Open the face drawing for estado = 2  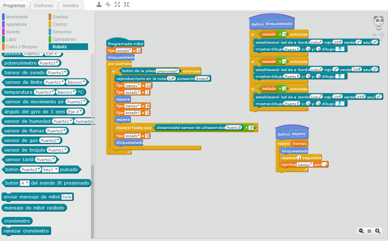pyautogui.click(x=340, y=104)
